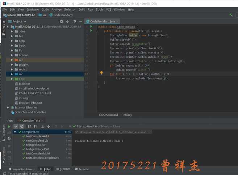238x175 pixels.
Task: Click the status bar tool windows icon
Action: coord(5,174)
